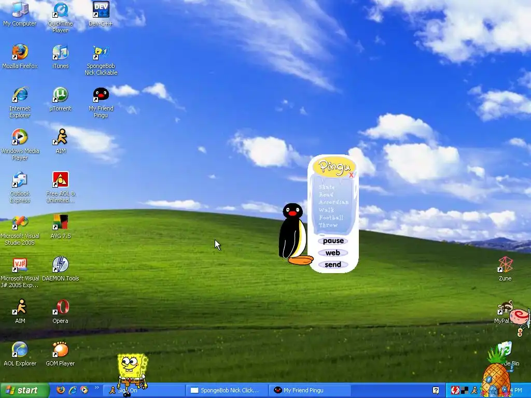Select the Windows Media Player desktop icon

20,145
